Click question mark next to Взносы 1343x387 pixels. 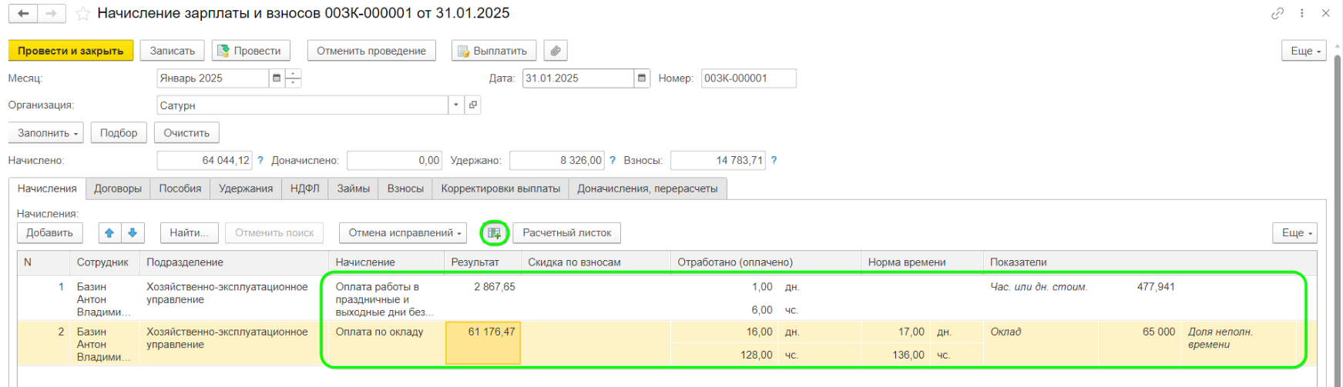click(x=774, y=161)
